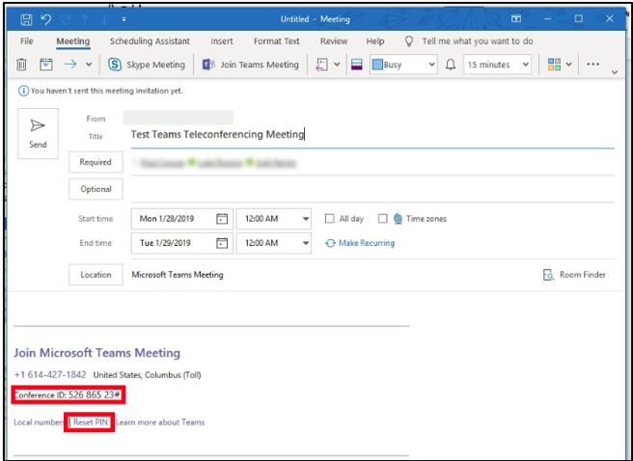Switch to the Format Text tab
This screenshot has width=633, height=461.
[x=276, y=41]
